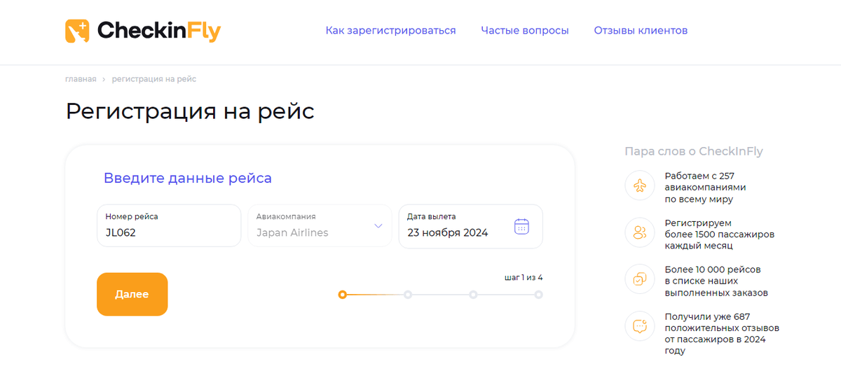Click 'Пара слов о CheckInFly' heading

(694, 151)
